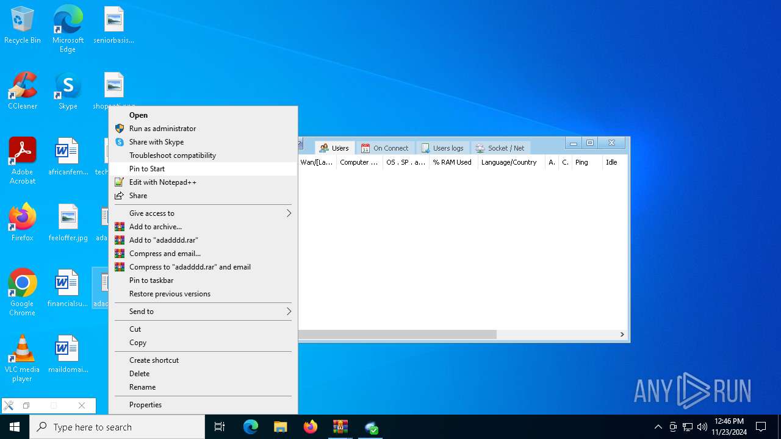Viewport: 781px width, 439px height.
Task: Open the Google Chrome desktop shortcut
Action: pyautogui.click(x=23, y=293)
